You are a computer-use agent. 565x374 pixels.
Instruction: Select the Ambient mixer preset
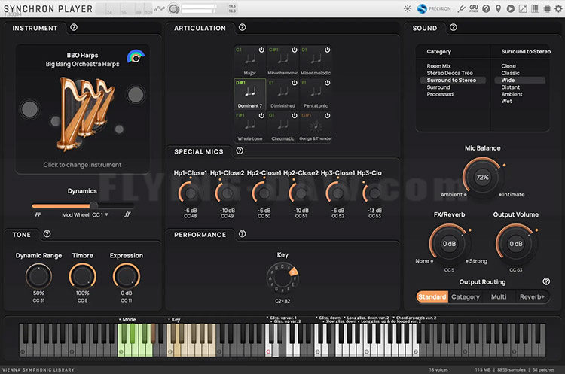point(512,94)
